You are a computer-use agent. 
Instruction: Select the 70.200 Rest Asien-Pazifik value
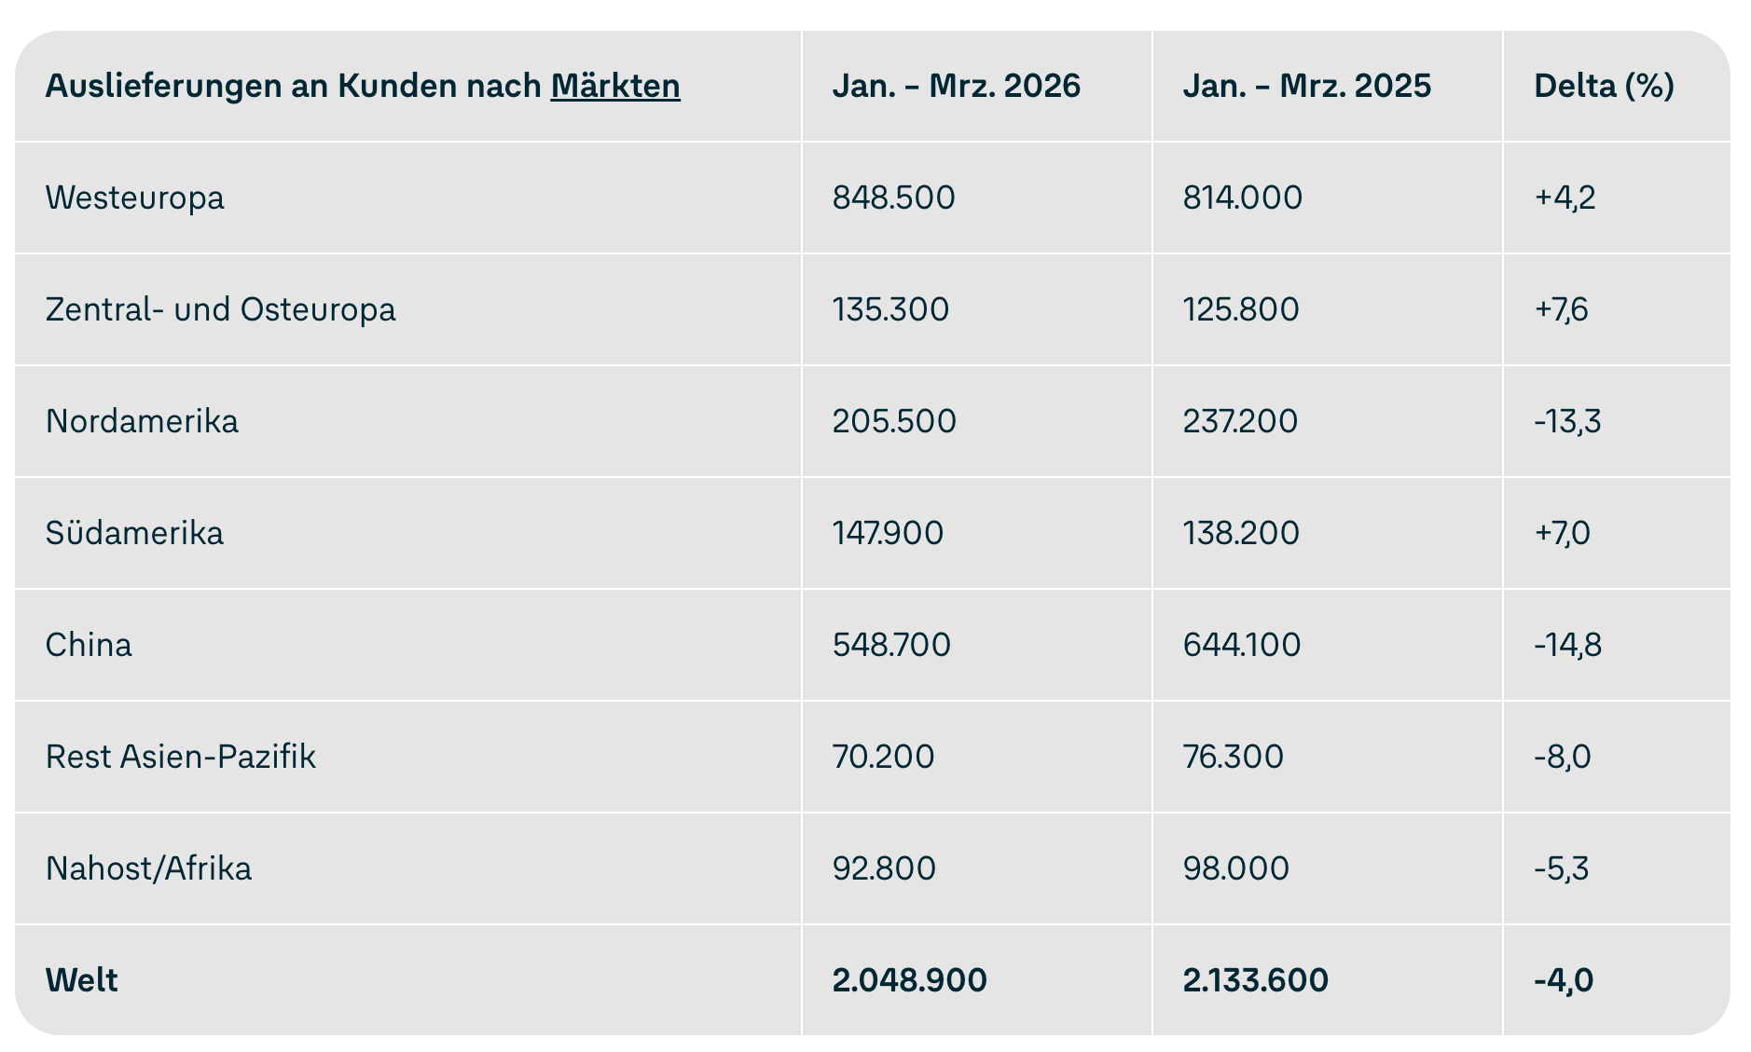click(x=883, y=757)
